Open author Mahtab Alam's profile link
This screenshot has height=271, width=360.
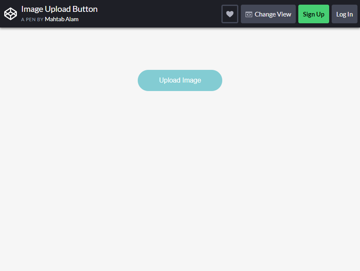tap(62, 19)
